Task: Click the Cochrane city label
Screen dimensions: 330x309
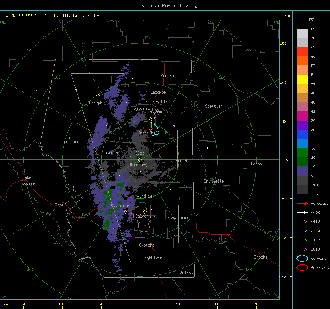Action: pyautogui.click(x=120, y=205)
